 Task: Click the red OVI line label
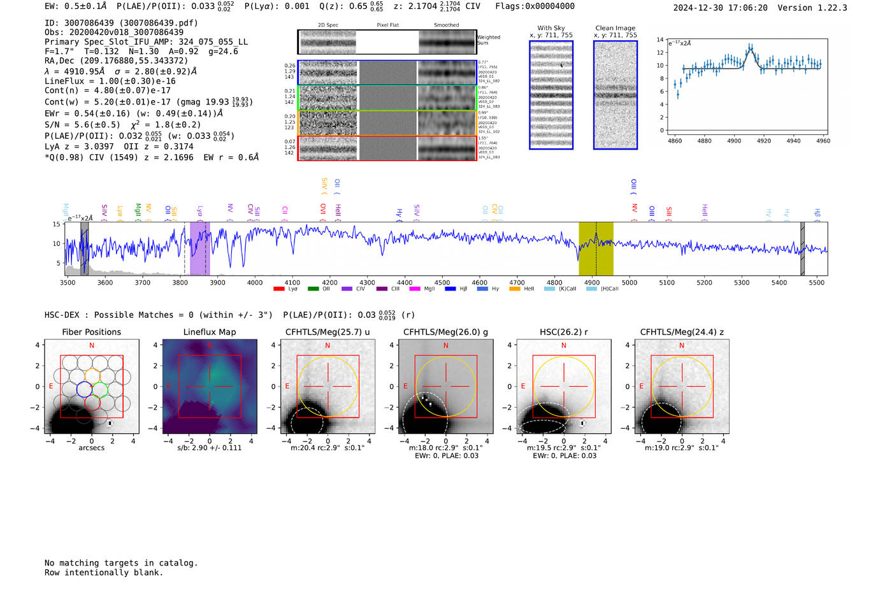[323, 211]
